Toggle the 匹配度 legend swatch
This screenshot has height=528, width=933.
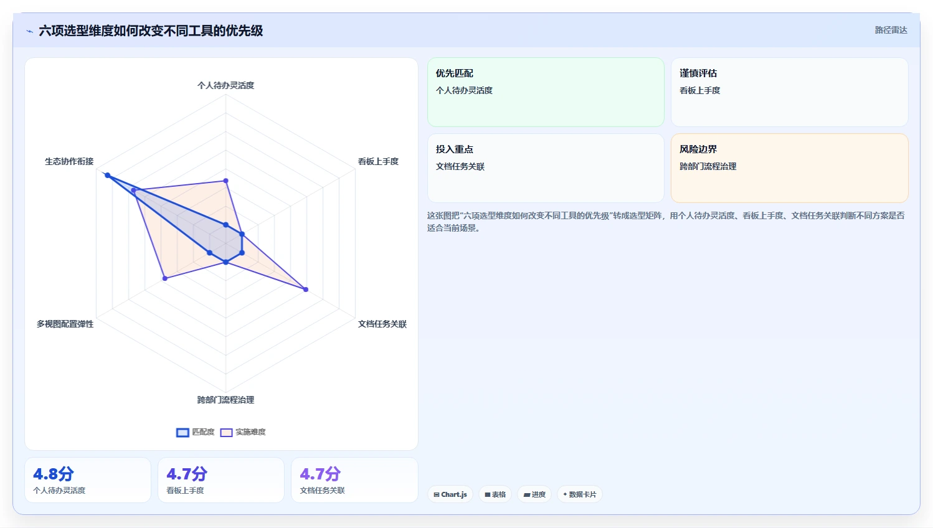click(182, 432)
